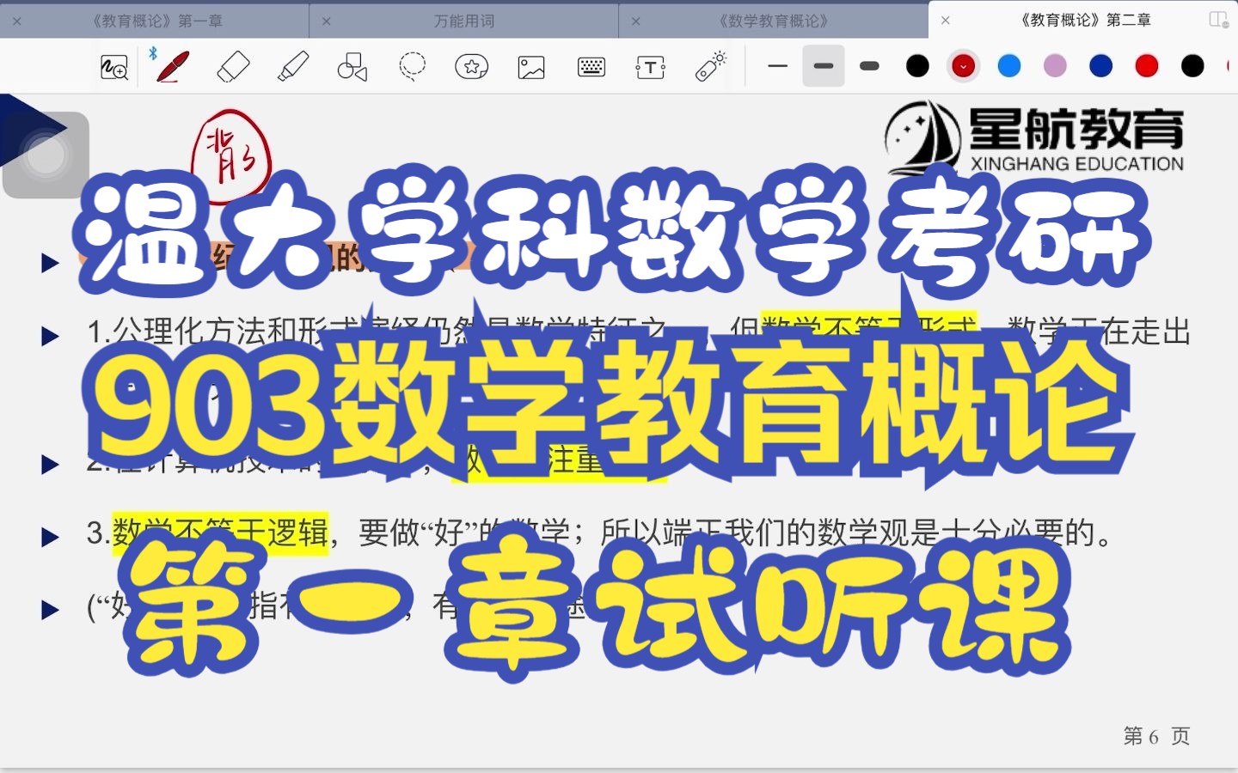This screenshot has width=1238, height=773.
Task: Close the 万能用词 tab
Action: (x=327, y=21)
